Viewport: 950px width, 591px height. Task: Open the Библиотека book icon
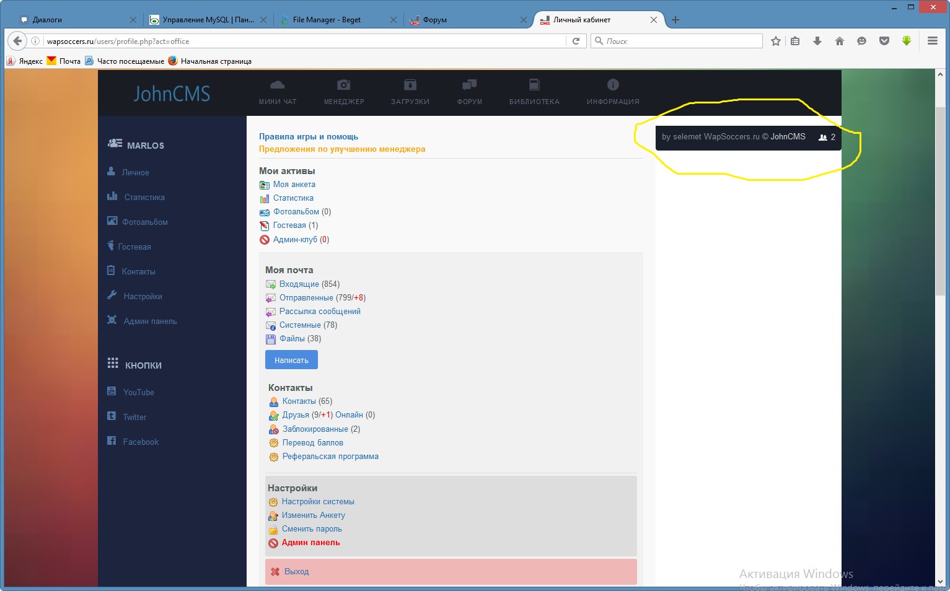[534, 85]
